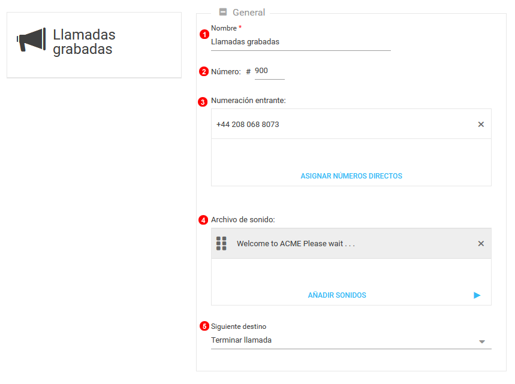
Task: Collapse the General section
Action: [223, 12]
